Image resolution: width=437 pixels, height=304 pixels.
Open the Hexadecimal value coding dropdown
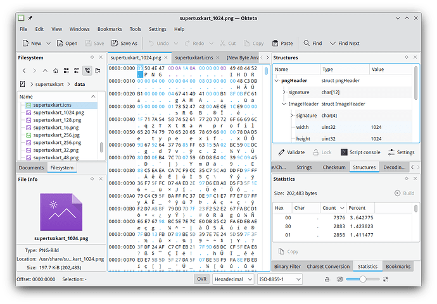(x=232, y=279)
